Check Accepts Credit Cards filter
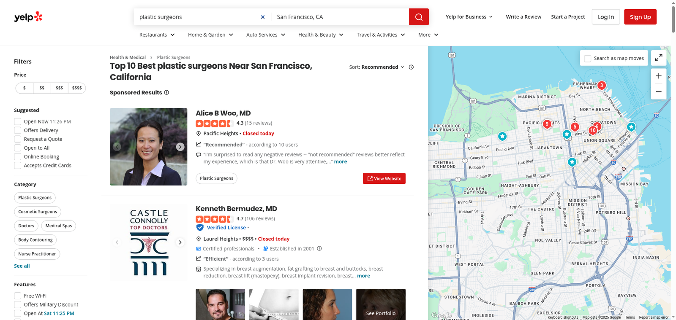The height and width of the screenshot is (320, 676). point(18,166)
